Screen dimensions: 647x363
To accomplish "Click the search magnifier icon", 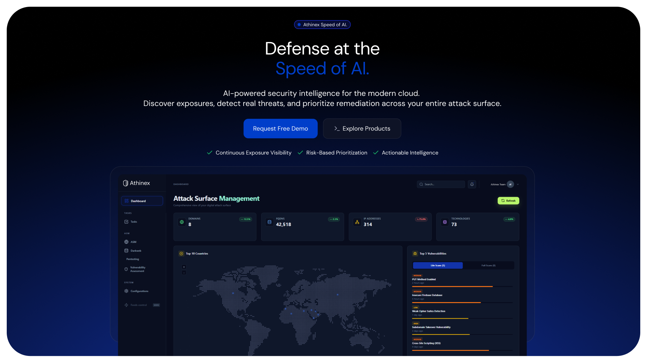I will click(421, 184).
